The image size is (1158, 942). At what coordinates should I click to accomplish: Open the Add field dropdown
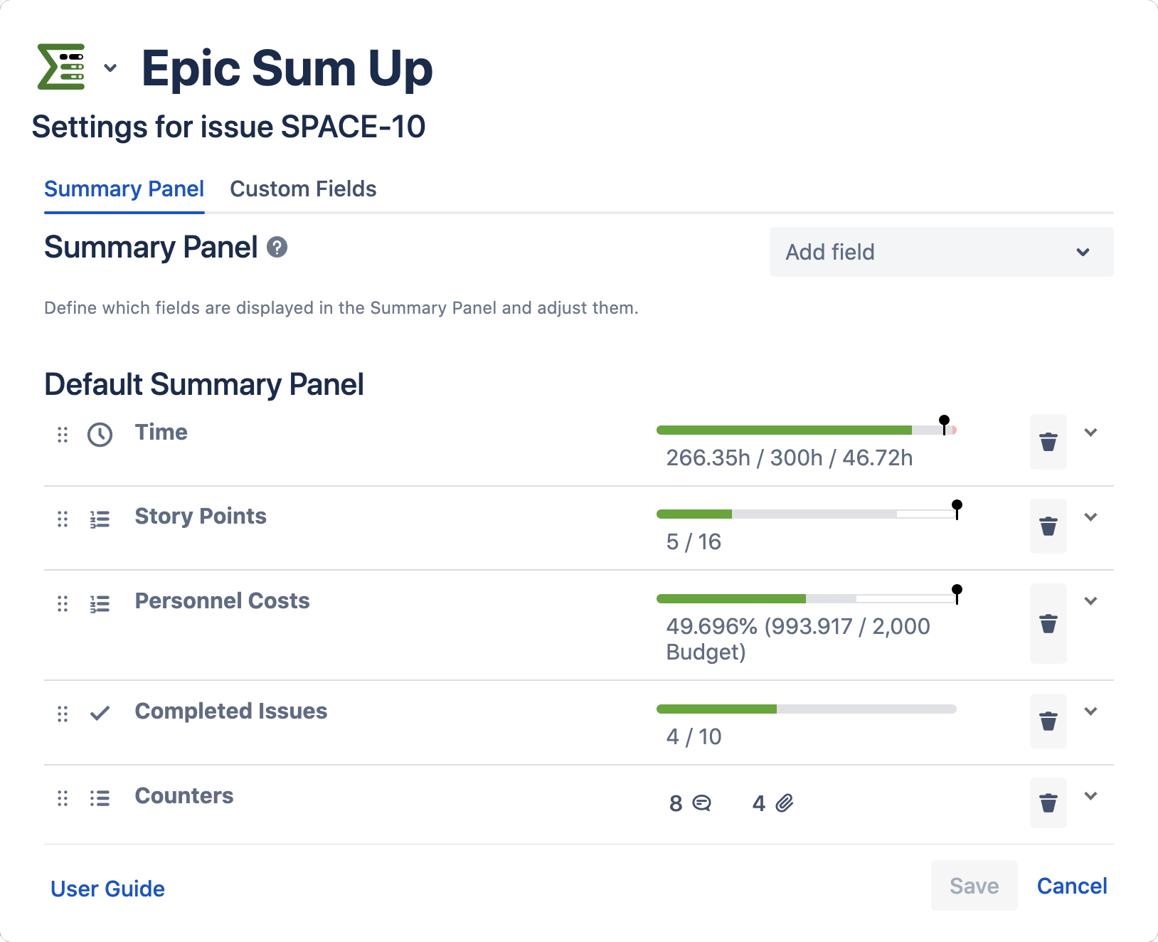(x=940, y=252)
